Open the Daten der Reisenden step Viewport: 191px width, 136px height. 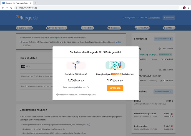pyautogui.click(x=57, y=28)
